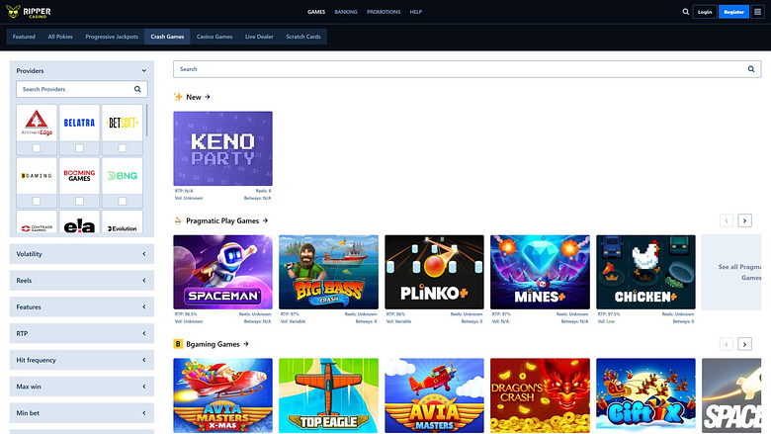Select the Crash Games tab
771x434 pixels.
coord(167,37)
